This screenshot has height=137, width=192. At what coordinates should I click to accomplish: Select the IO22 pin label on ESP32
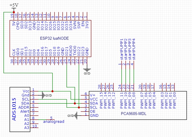point(79,51)
